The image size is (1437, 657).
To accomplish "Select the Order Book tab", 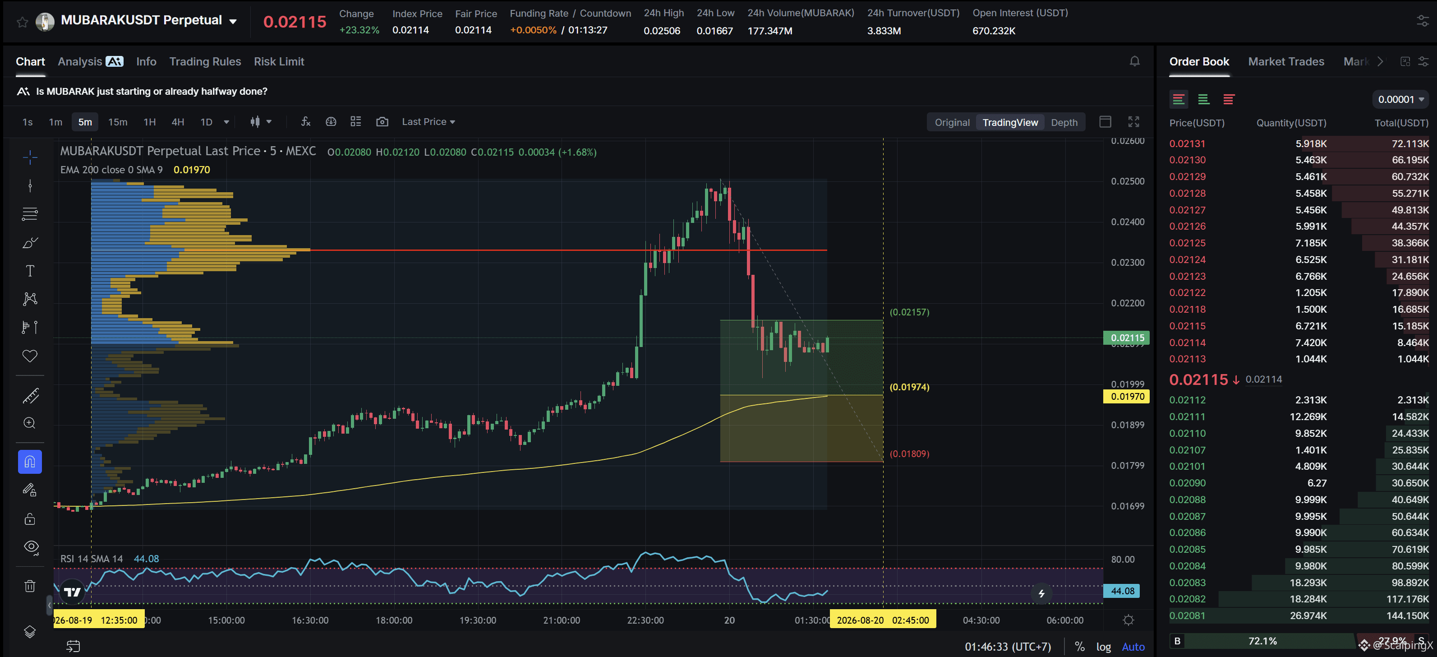I will (1199, 61).
